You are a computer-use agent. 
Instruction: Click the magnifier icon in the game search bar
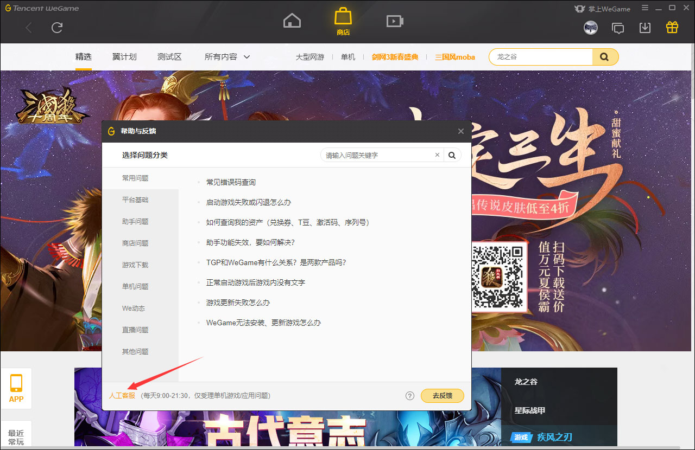604,56
